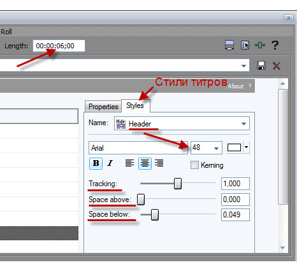Expand the style Name dropdown

click(x=243, y=124)
